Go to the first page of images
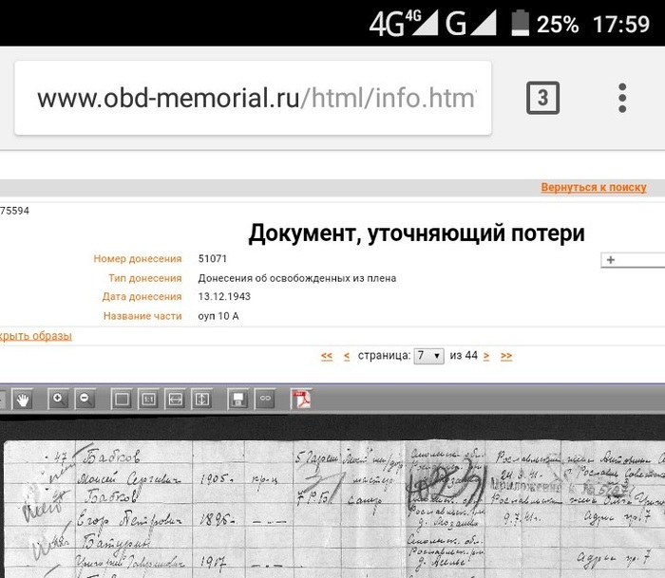The height and width of the screenshot is (578, 665). point(327,356)
